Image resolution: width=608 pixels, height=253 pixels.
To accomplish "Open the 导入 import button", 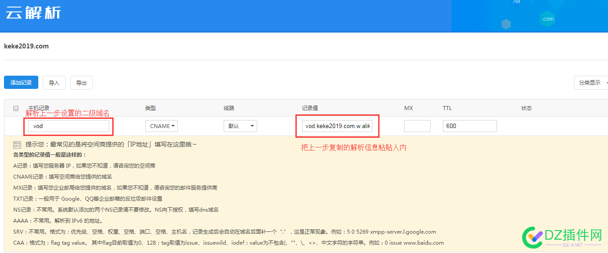I will (x=54, y=83).
